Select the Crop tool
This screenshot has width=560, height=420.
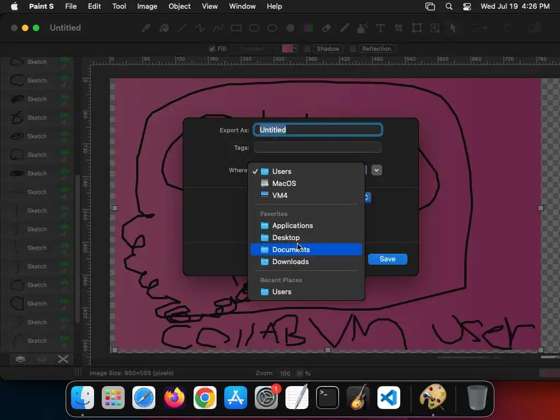tap(399, 28)
